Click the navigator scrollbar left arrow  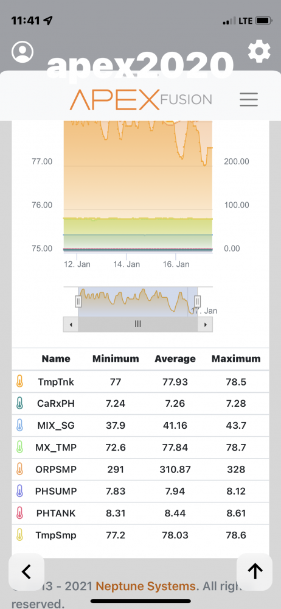pos(71,325)
